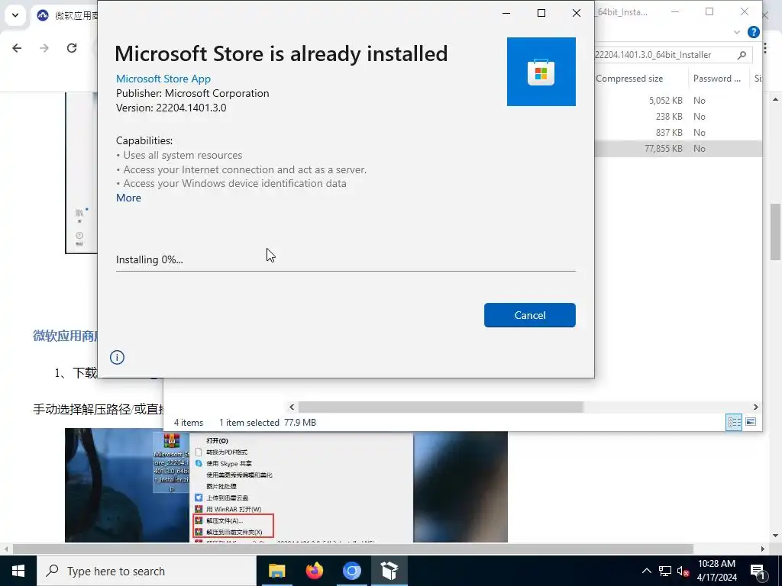Image resolution: width=782 pixels, height=586 pixels.
Task: Switch Explorer to large icons view
Action: [x=751, y=422]
